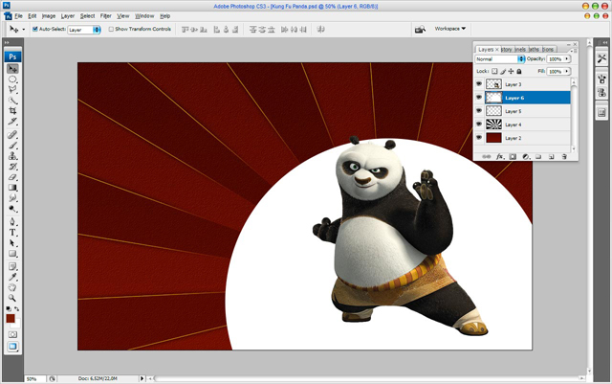Open the Image menu
This screenshot has width=612, height=384.
pyautogui.click(x=49, y=16)
